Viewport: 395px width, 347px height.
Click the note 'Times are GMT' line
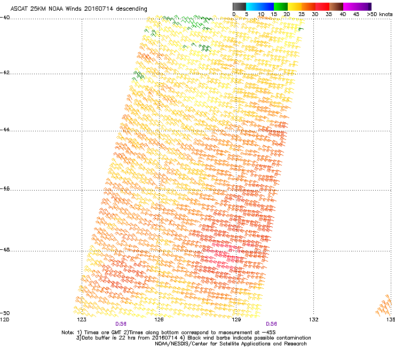[x=169, y=333]
